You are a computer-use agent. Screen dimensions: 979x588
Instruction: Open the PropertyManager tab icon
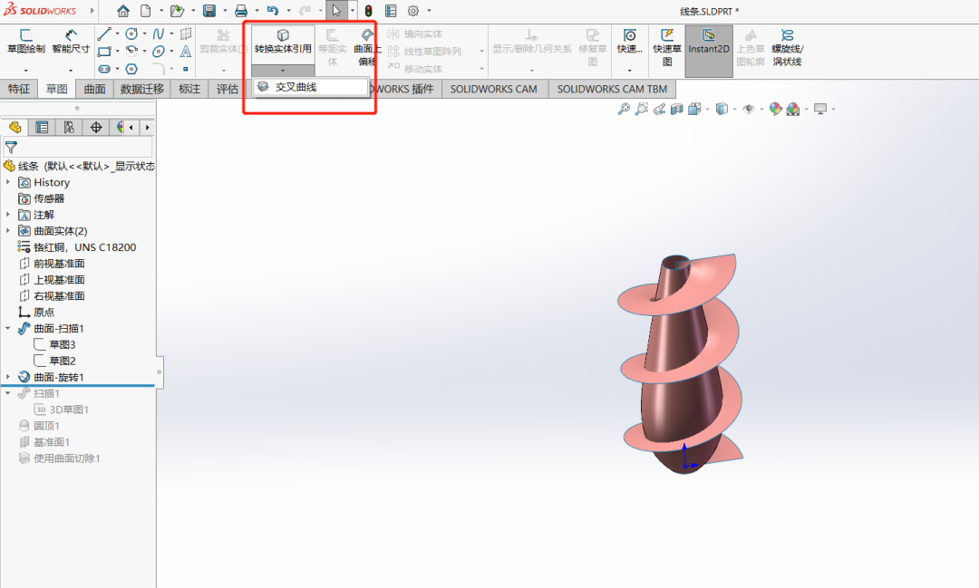42,128
